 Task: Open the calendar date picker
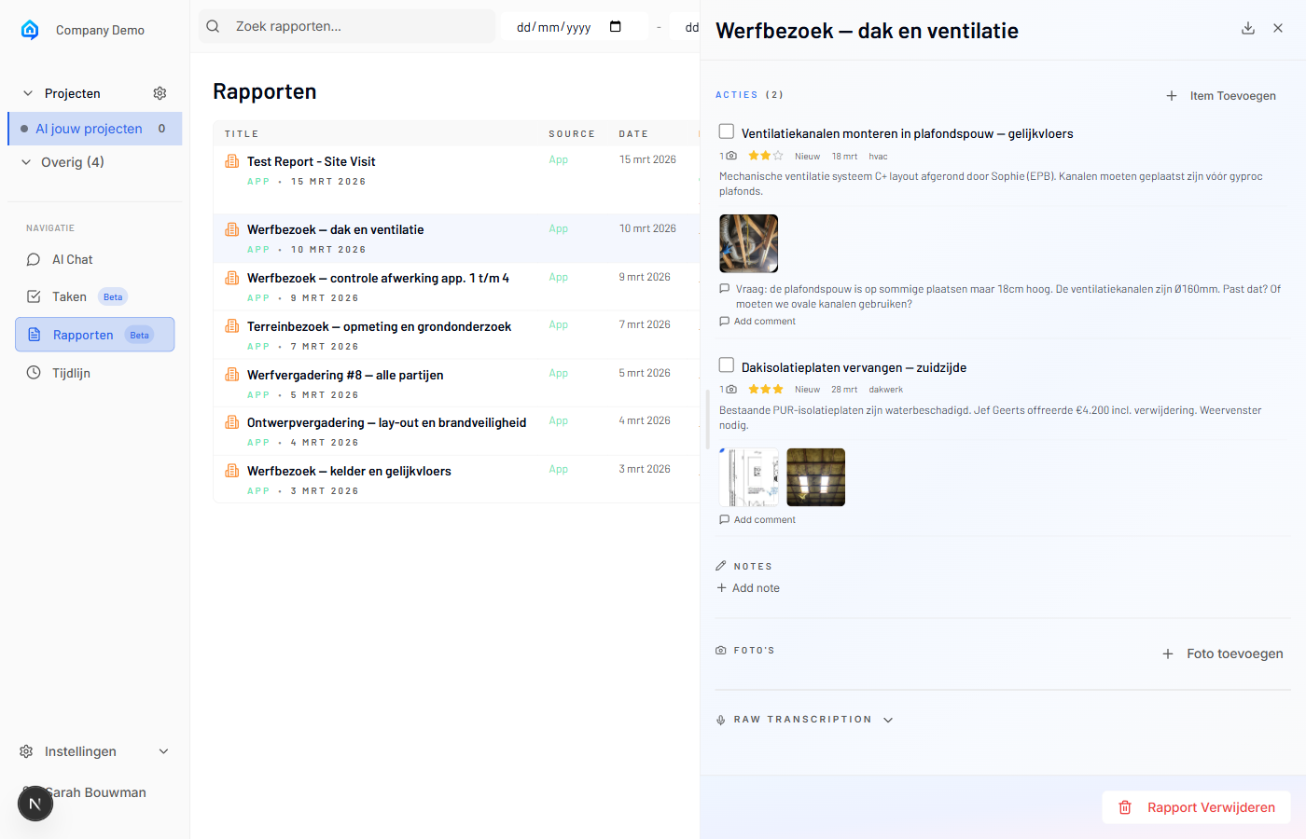[x=616, y=27]
